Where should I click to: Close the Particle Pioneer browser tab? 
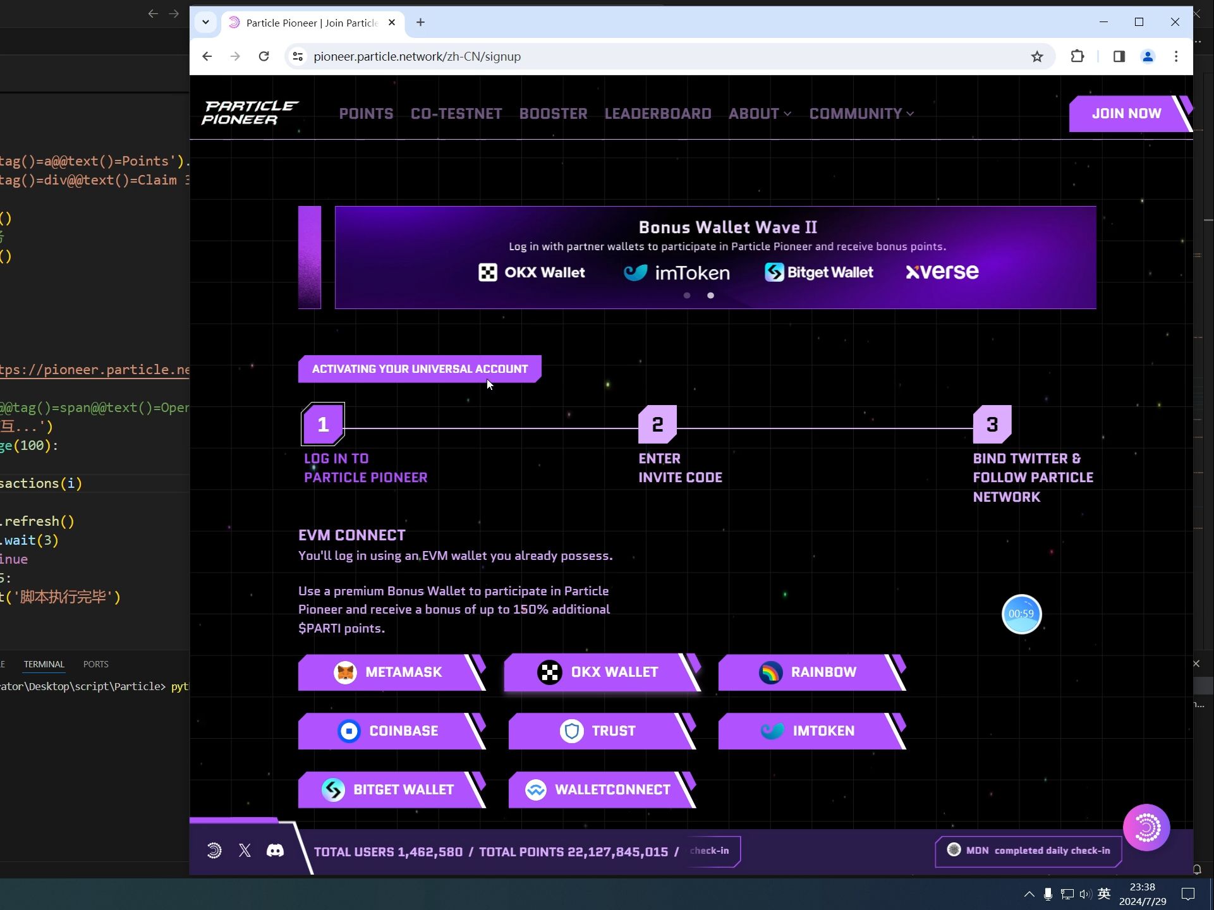(392, 22)
